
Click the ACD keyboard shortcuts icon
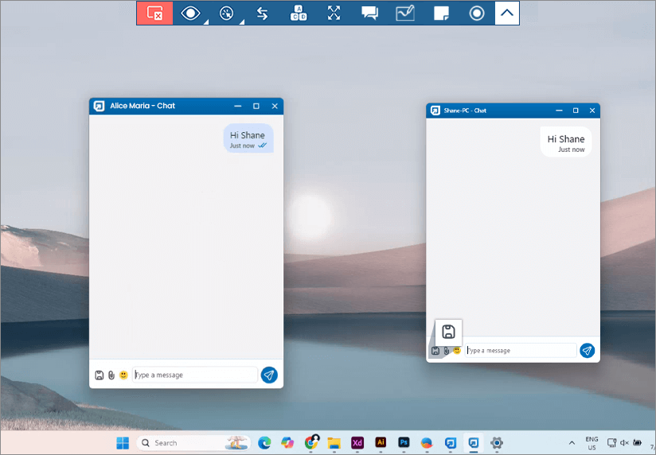pos(299,13)
